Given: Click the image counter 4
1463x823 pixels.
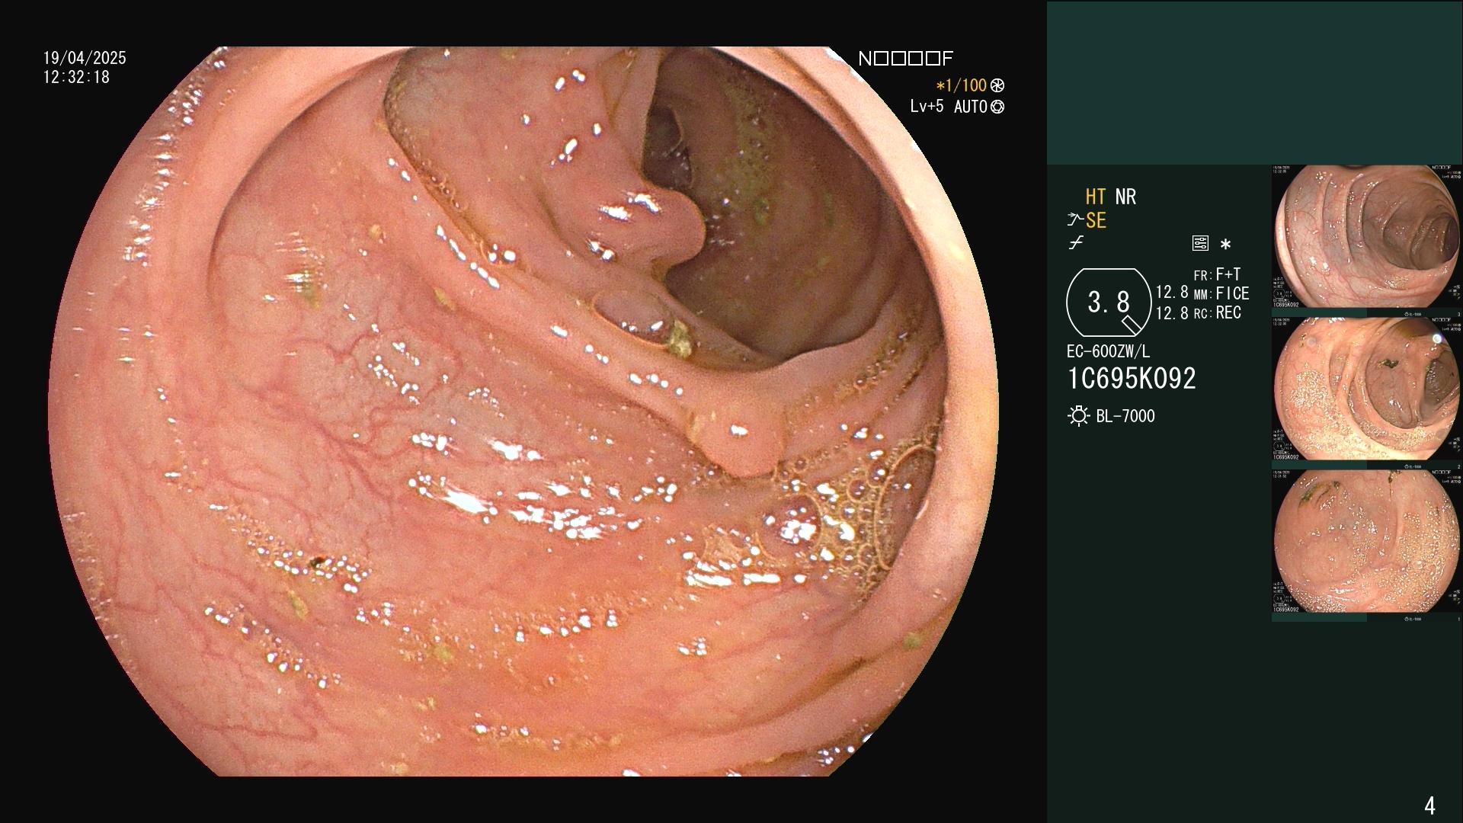Looking at the screenshot, I should tap(1430, 805).
